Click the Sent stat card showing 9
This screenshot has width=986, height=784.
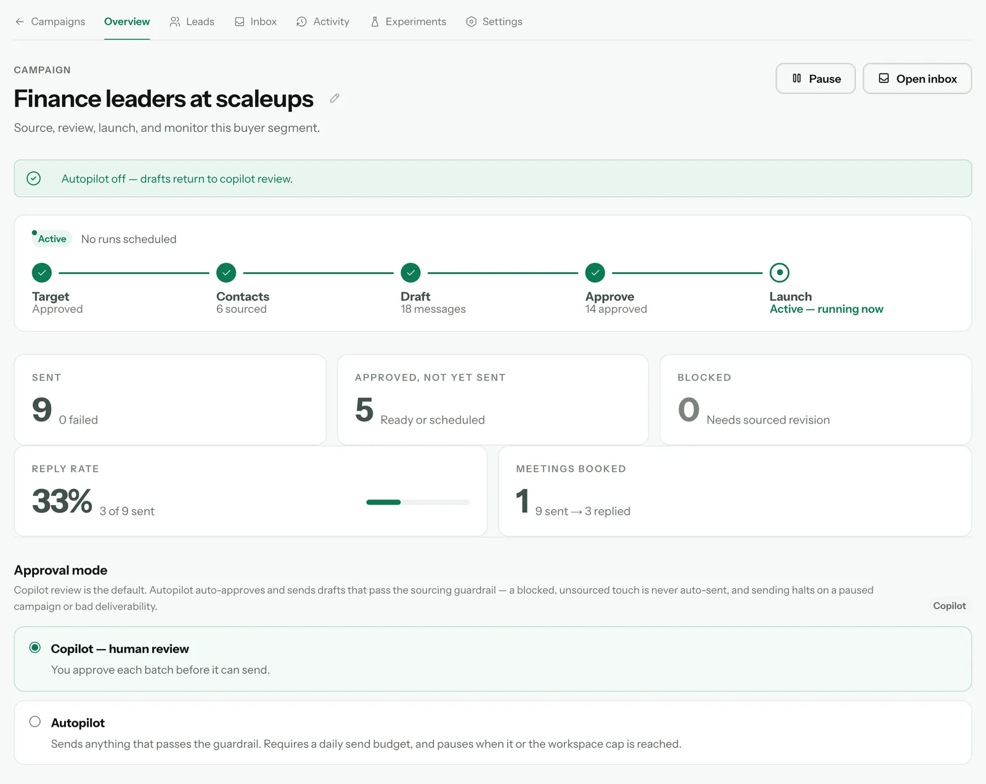(x=170, y=400)
